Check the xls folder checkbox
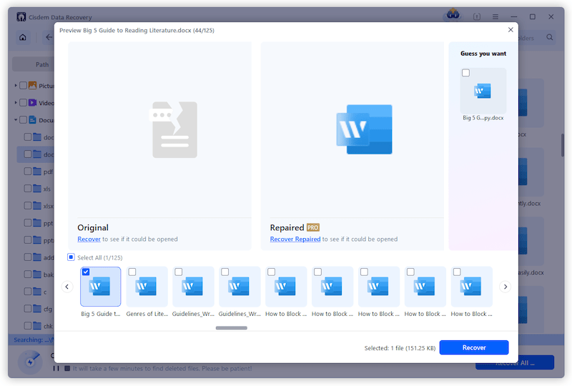 coord(28,188)
